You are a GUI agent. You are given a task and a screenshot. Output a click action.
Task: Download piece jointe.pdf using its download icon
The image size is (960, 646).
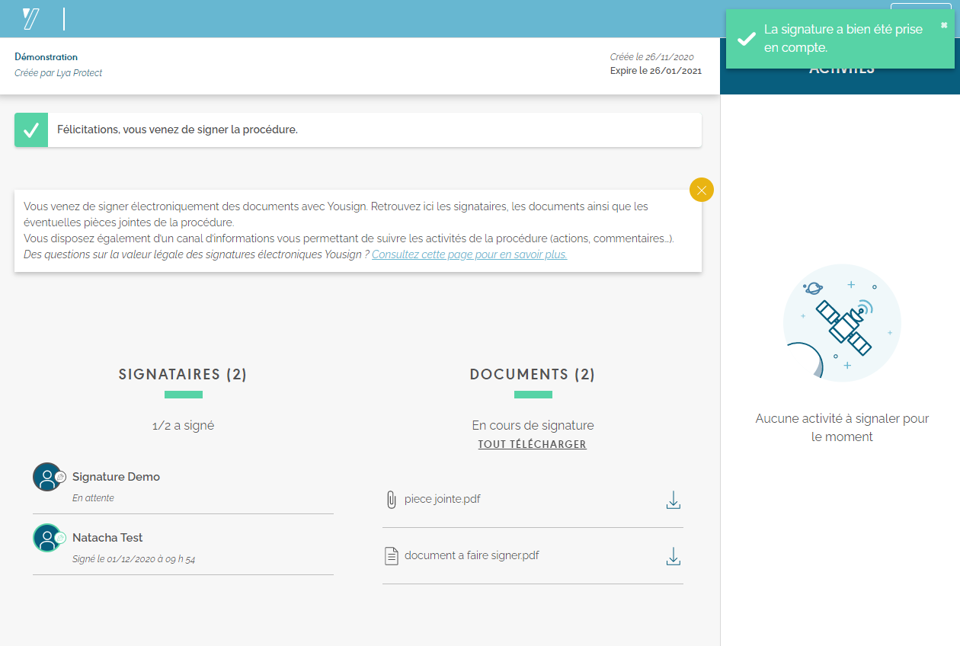click(x=673, y=500)
